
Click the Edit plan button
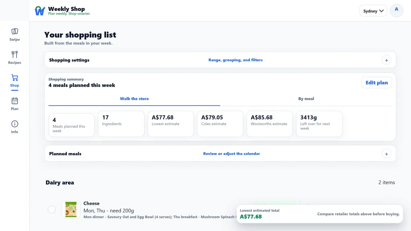[377, 82]
